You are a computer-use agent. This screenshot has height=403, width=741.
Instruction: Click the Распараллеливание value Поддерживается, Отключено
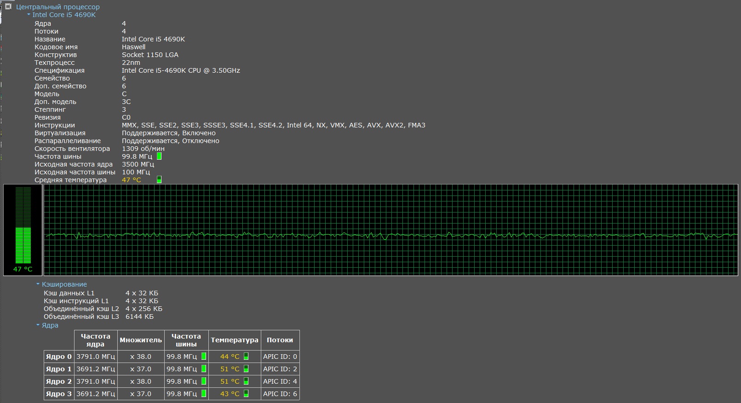(171, 141)
